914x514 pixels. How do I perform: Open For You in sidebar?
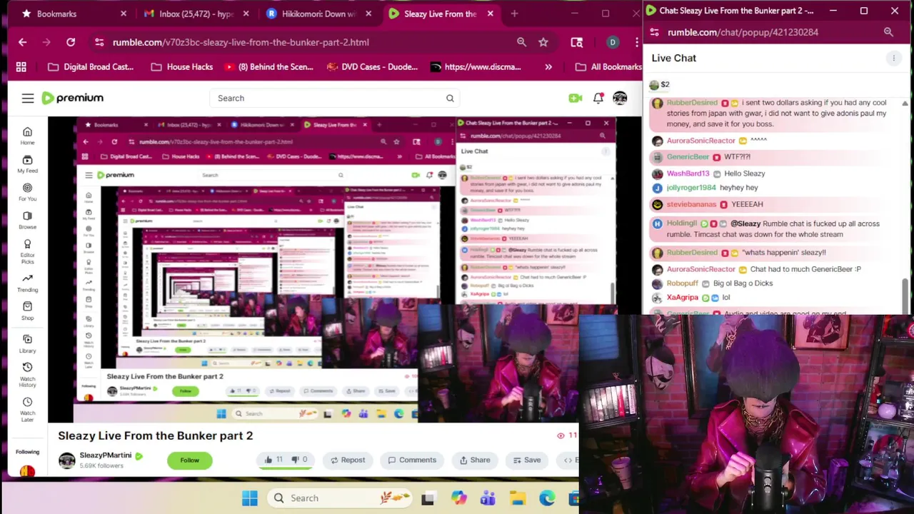[27, 192]
